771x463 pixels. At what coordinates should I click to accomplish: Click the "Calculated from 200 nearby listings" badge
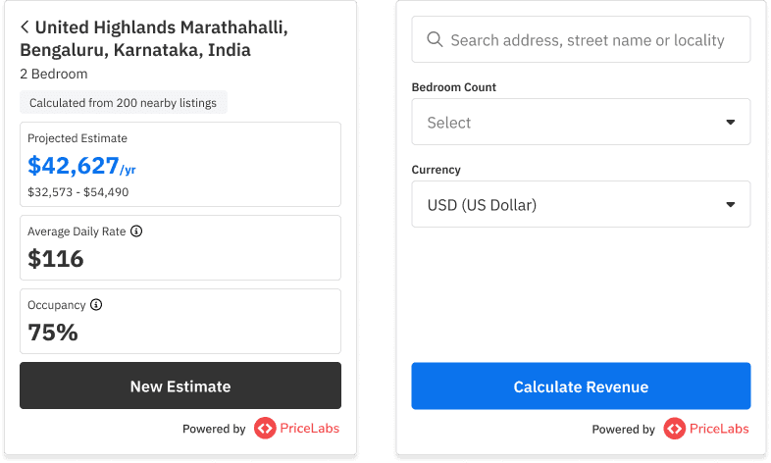[x=124, y=102]
